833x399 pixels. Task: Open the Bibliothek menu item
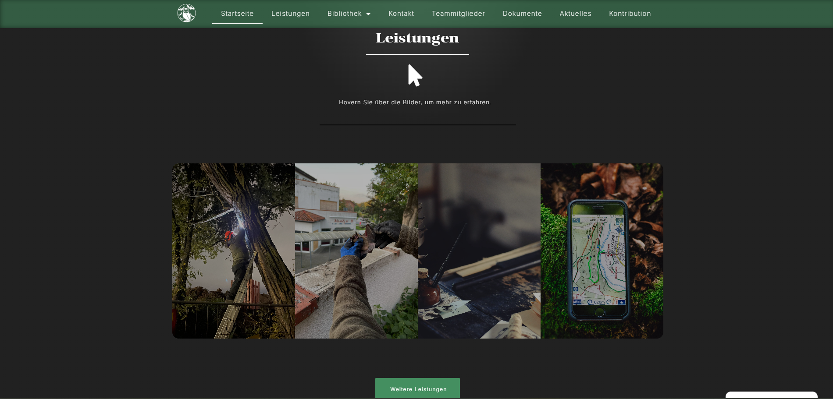(344, 14)
